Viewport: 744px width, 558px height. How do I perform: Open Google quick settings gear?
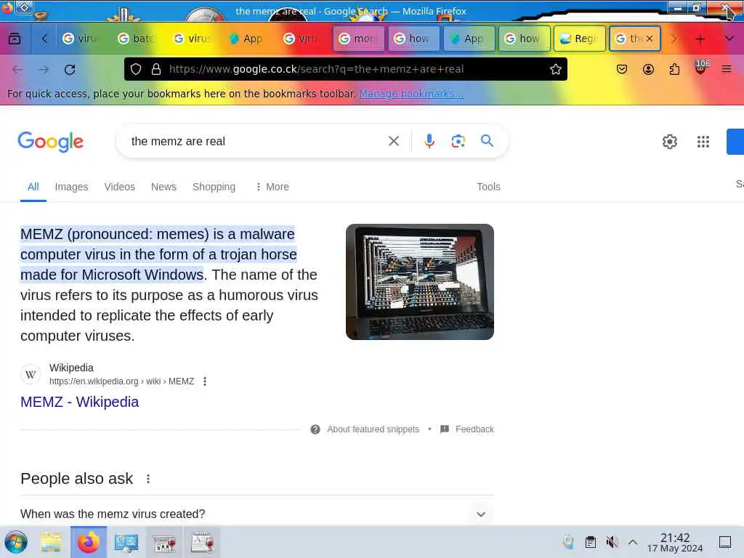(x=669, y=142)
